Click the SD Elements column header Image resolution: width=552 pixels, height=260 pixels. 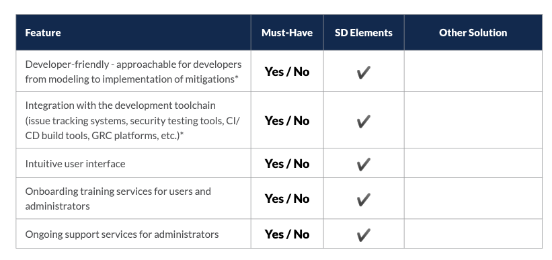point(364,33)
